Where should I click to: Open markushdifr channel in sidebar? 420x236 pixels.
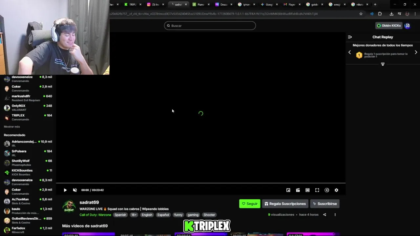tap(28, 98)
